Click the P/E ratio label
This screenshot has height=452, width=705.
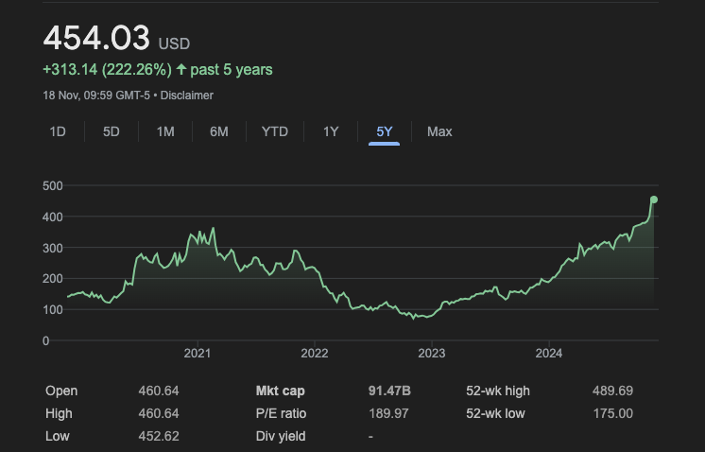coord(281,413)
